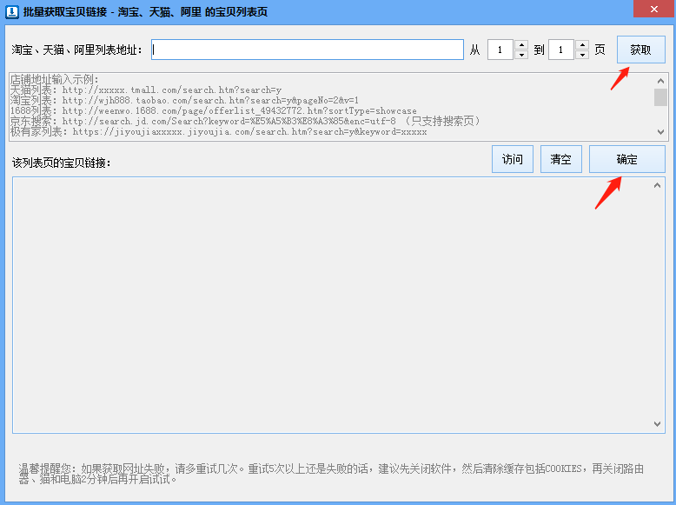Viewport: 676px width, 505px height.
Task: Click the app icon in title bar
Action: click(x=11, y=11)
